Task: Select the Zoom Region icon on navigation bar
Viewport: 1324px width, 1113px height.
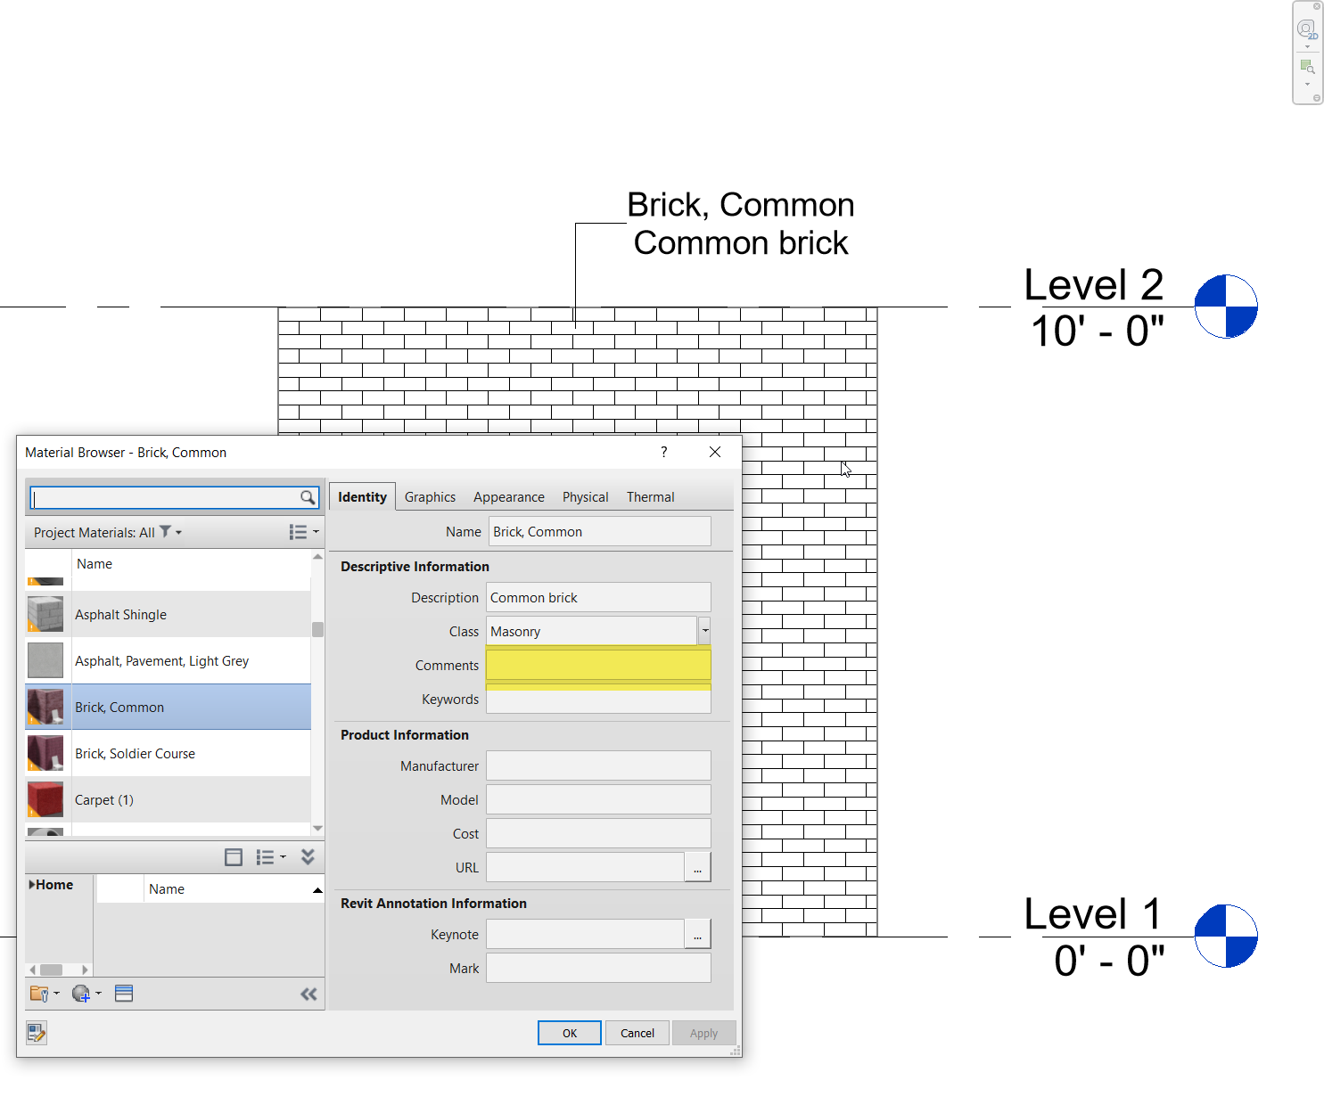Action: coord(1305,67)
